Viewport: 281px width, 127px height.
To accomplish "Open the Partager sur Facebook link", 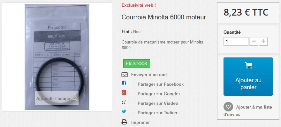I will coord(161,84).
